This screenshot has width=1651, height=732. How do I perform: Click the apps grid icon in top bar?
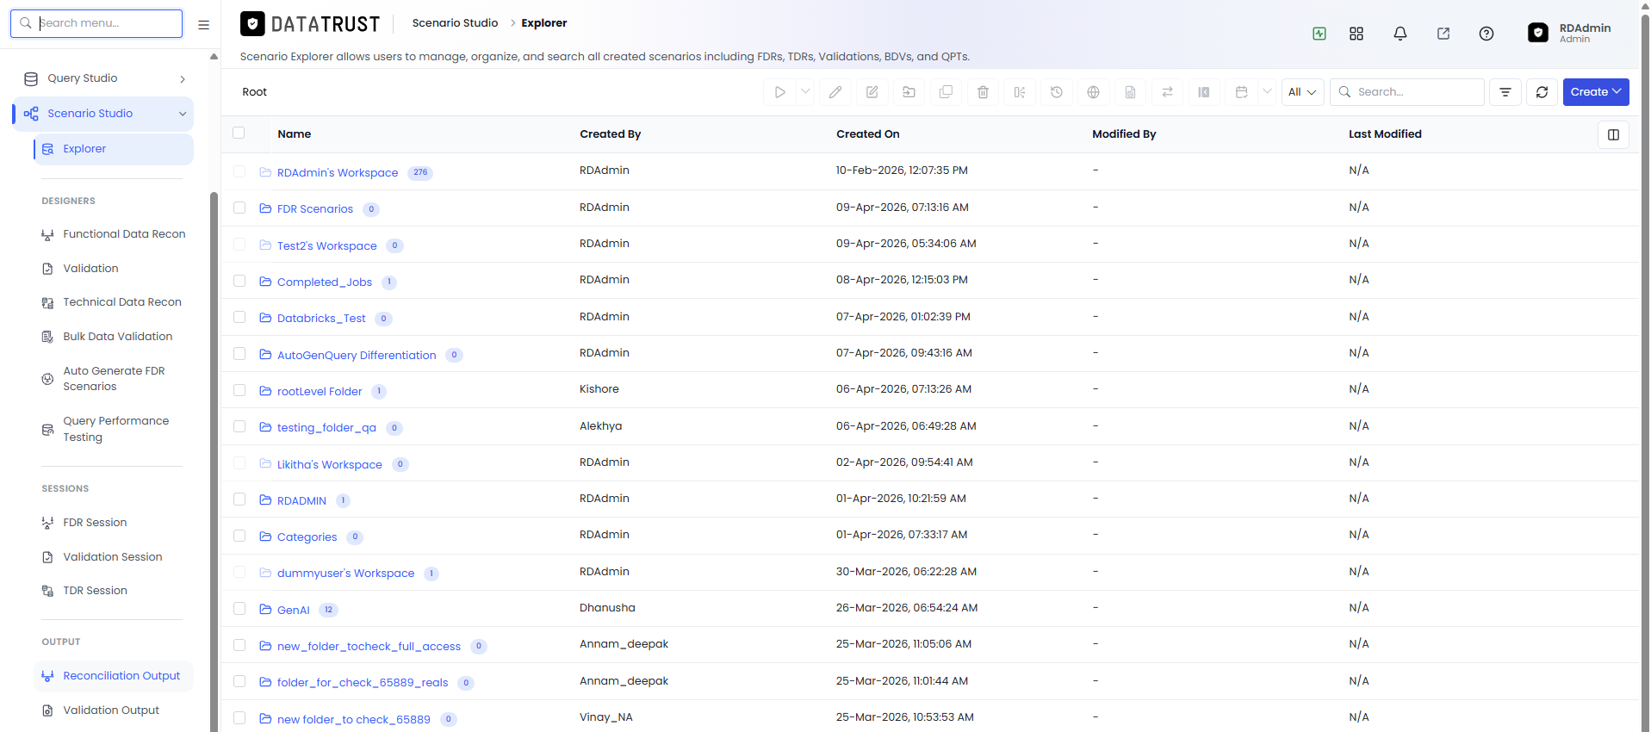pyautogui.click(x=1356, y=34)
